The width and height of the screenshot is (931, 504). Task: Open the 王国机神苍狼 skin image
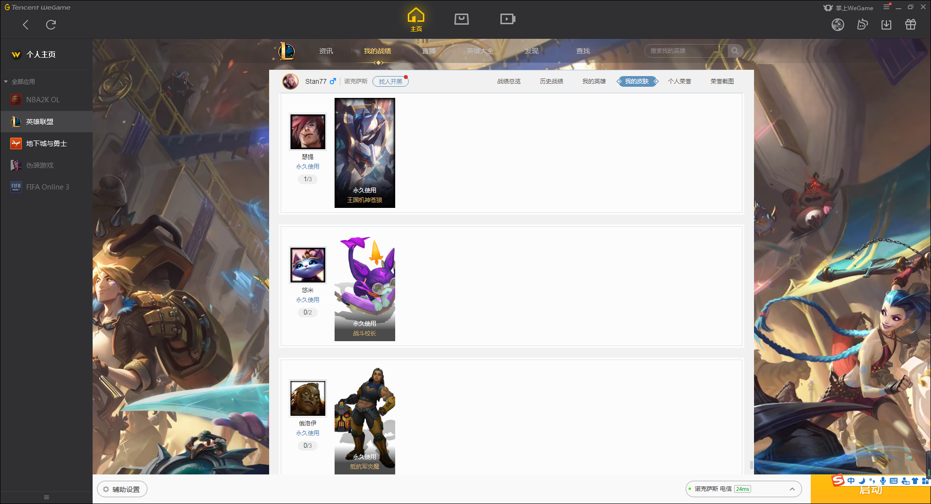(x=365, y=153)
